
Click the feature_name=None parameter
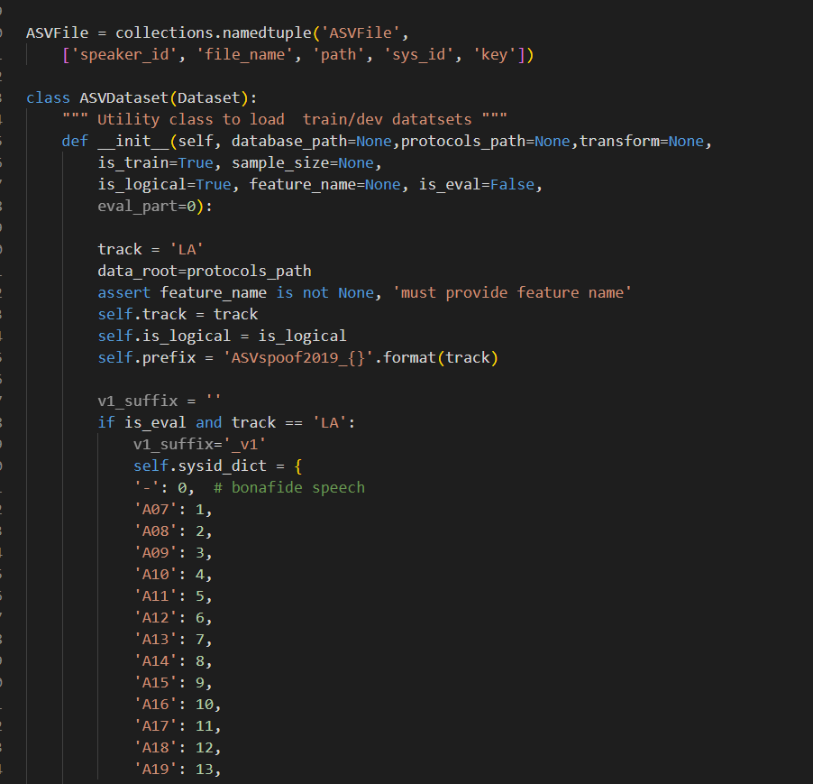pos(325,185)
